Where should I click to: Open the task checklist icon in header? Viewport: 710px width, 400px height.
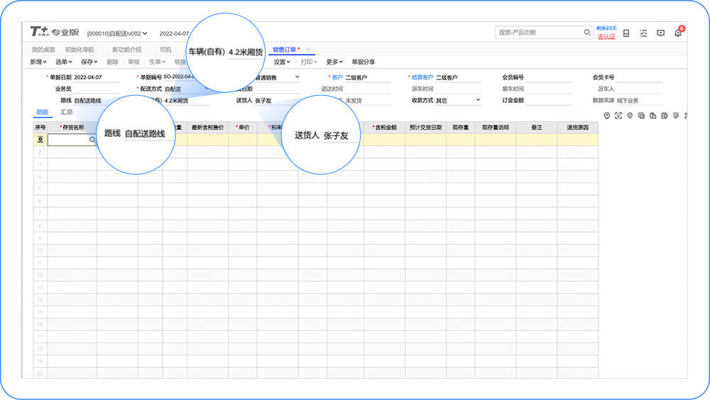point(643,33)
